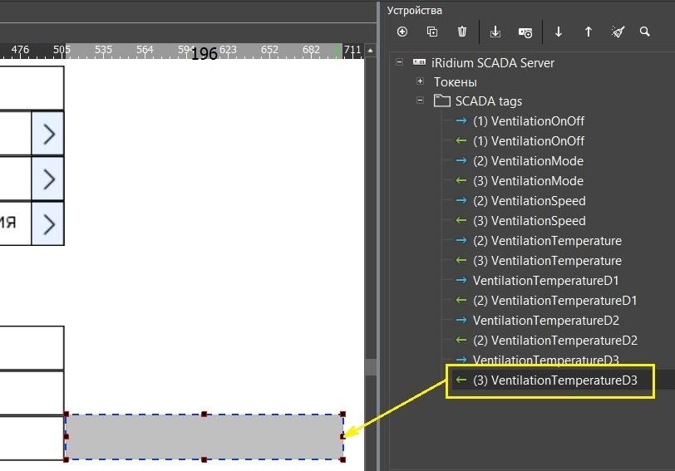
Task: Select the VentilationTemperatureD1 tag
Action: [545, 281]
